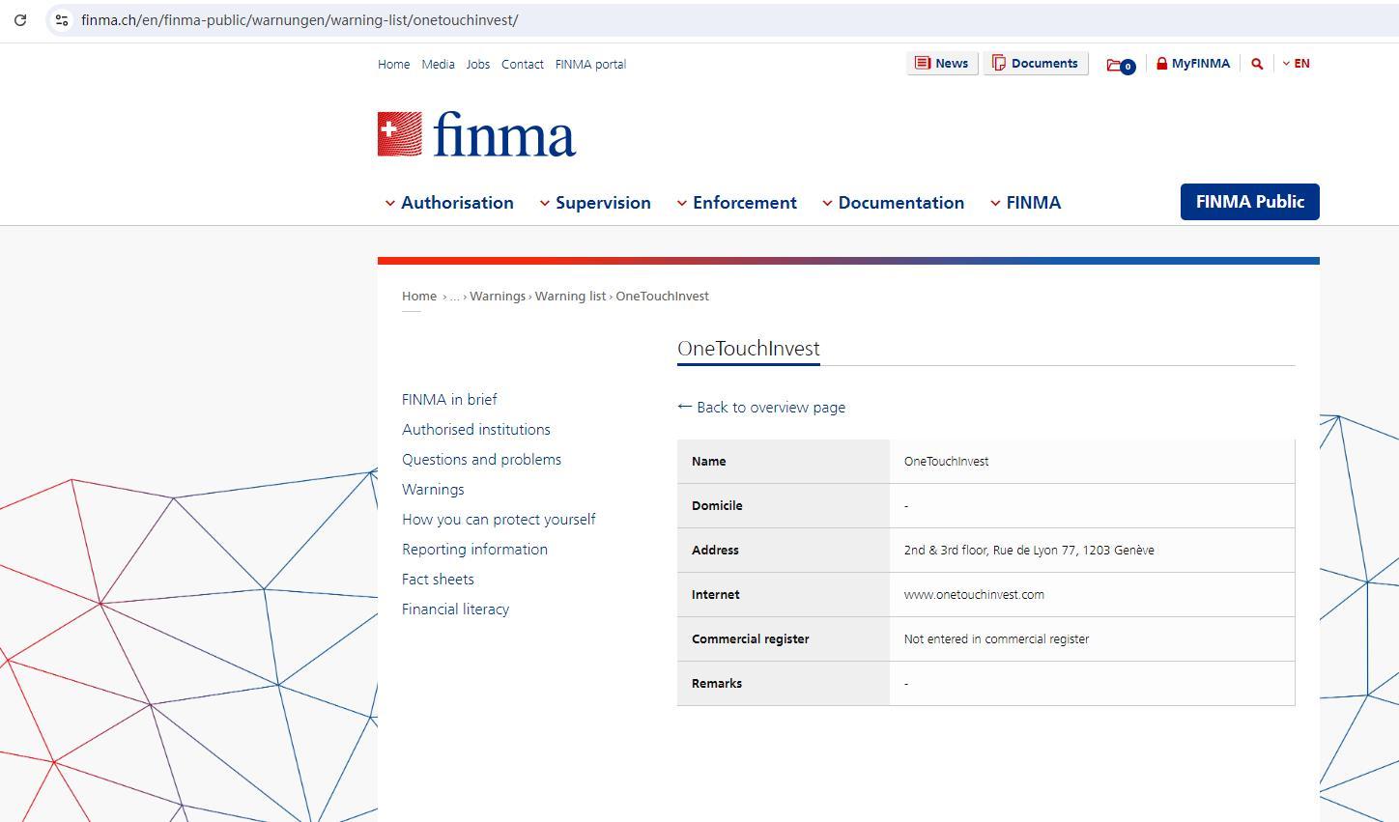Open the FINMA portal top link
Viewport: 1399px width, 822px height.
pos(590,65)
